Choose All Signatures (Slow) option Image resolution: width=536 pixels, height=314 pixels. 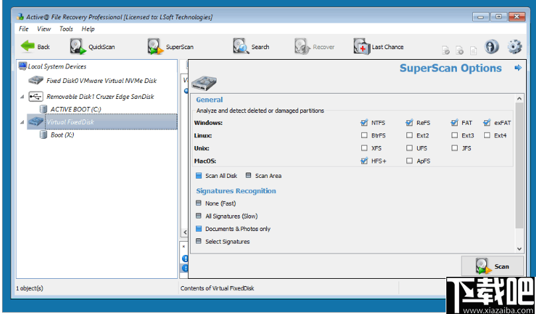[x=199, y=216]
